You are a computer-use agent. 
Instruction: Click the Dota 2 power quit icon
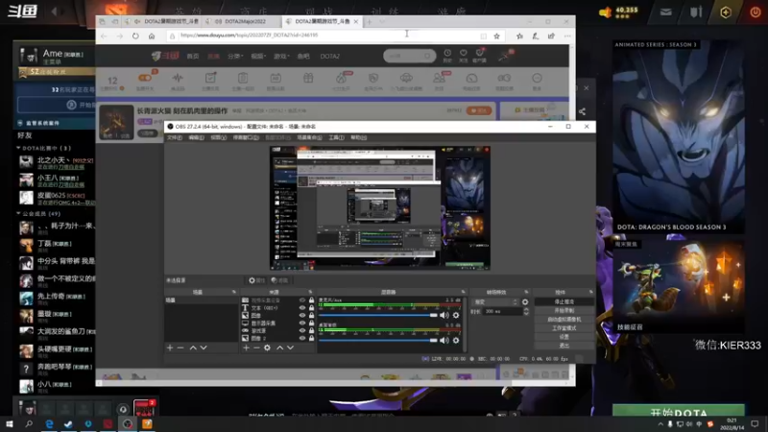[756, 12]
